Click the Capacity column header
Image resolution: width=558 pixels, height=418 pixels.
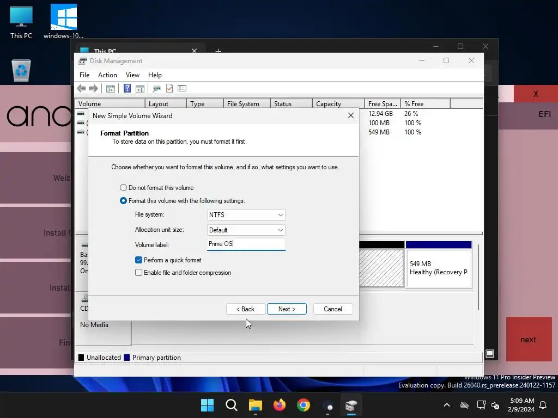tap(338, 104)
